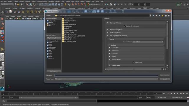Collapse the Embed Media section

point(110,59)
